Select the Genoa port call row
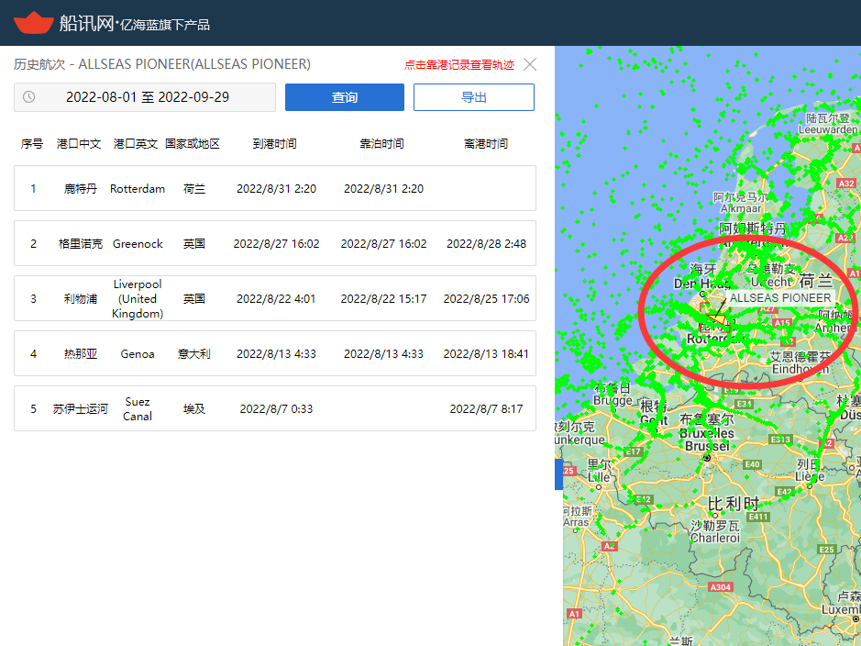 tap(275, 353)
